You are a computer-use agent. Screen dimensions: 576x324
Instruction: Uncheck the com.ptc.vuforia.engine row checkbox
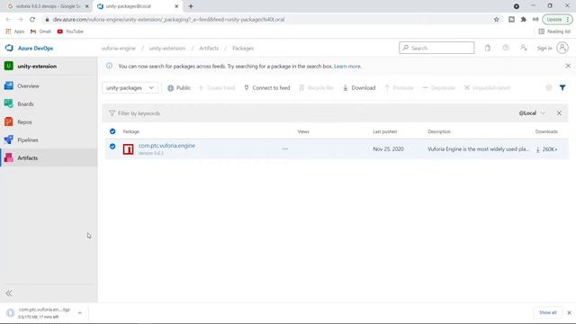(112, 146)
